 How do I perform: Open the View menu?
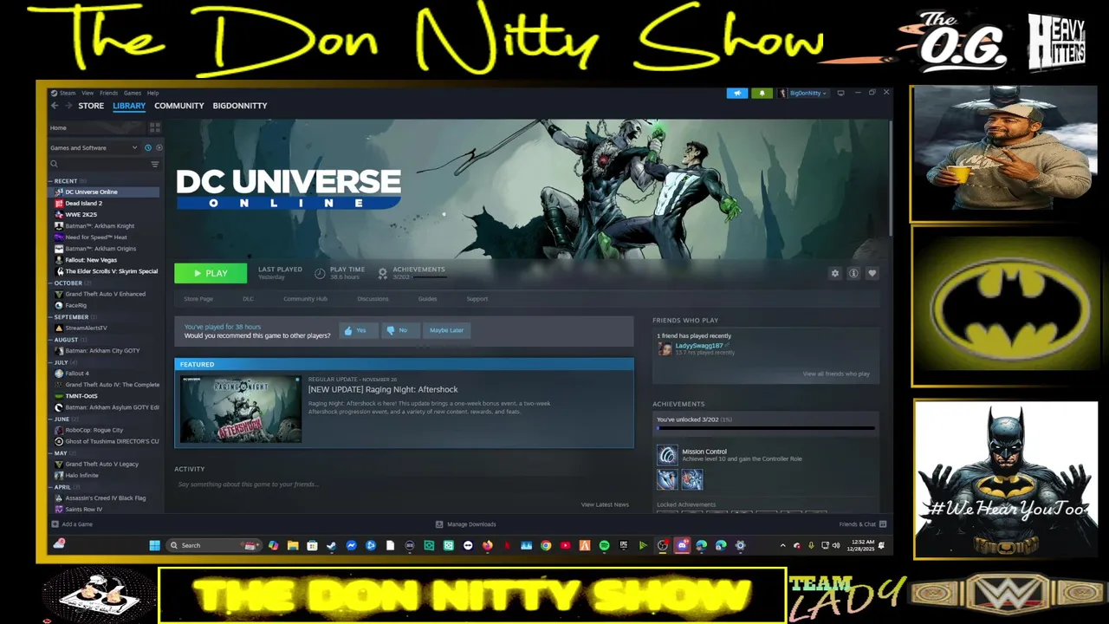(x=88, y=93)
